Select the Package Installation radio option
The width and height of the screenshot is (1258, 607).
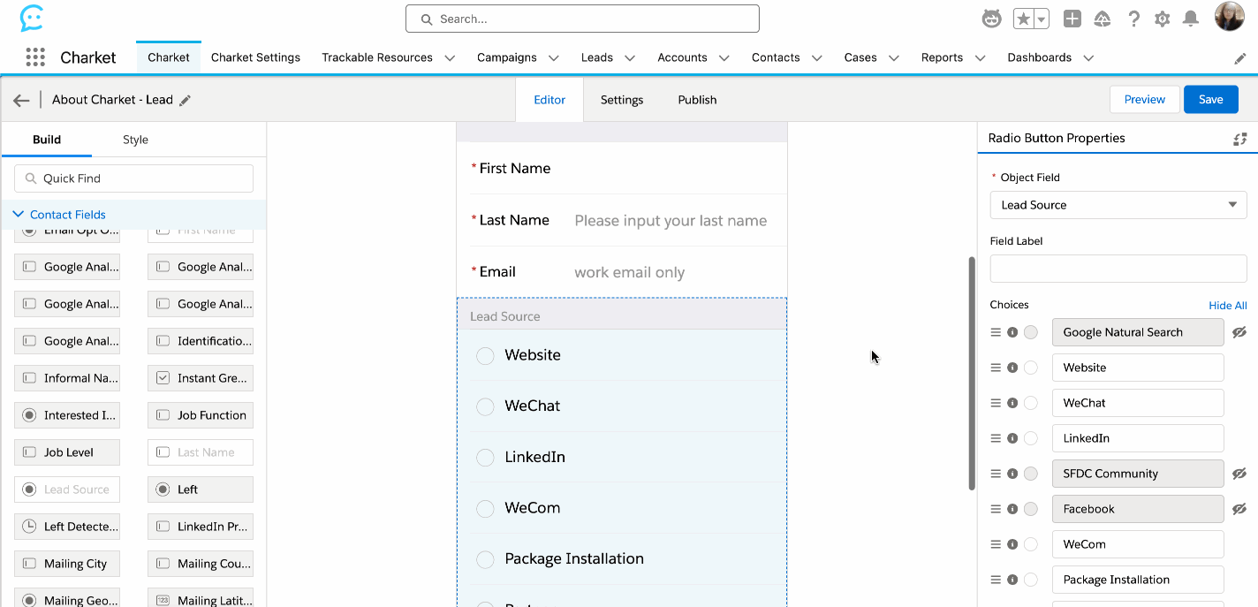(x=485, y=559)
